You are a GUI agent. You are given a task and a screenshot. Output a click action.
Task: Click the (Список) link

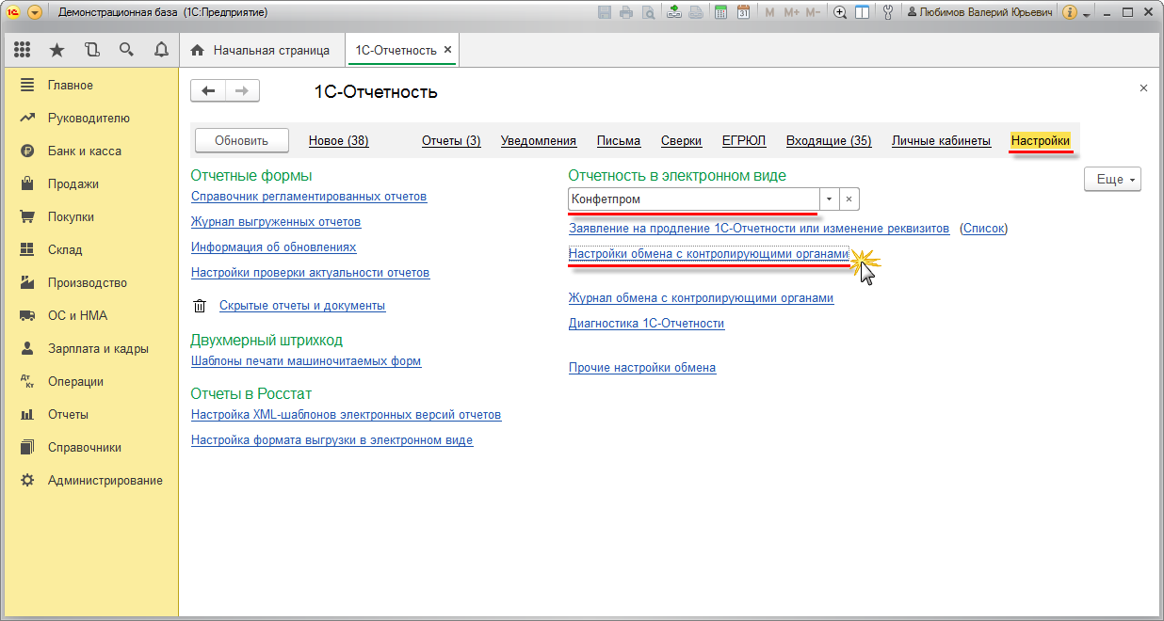pos(984,229)
